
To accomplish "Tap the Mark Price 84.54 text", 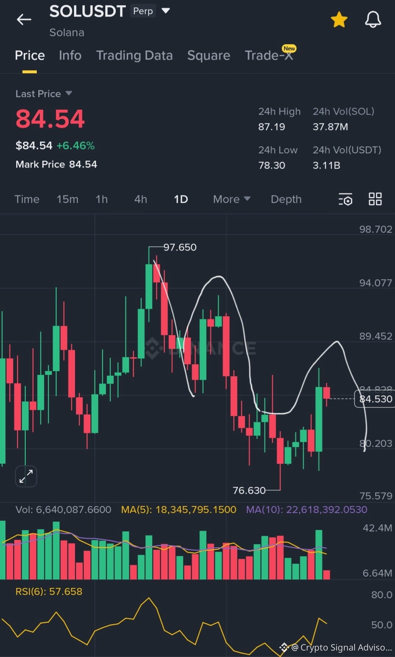I will (x=56, y=164).
